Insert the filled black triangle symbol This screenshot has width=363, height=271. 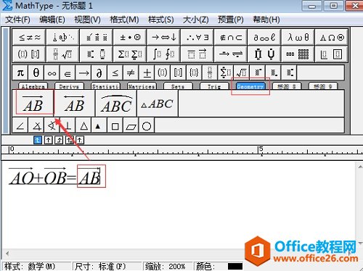(99, 125)
